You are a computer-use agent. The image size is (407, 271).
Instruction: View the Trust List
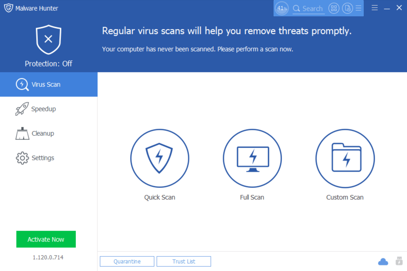[x=184, y=261]
